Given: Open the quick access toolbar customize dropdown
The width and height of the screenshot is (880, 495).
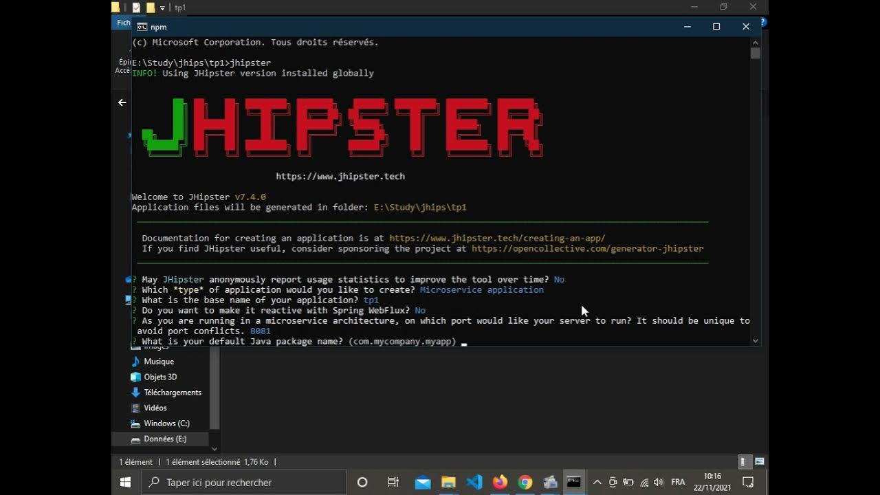Looking at the screenshot, I should tap(163, 8).
